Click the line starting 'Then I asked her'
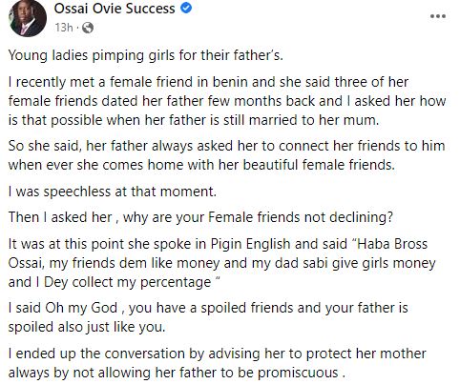The image size is (460, 384). tap(200, 217)
